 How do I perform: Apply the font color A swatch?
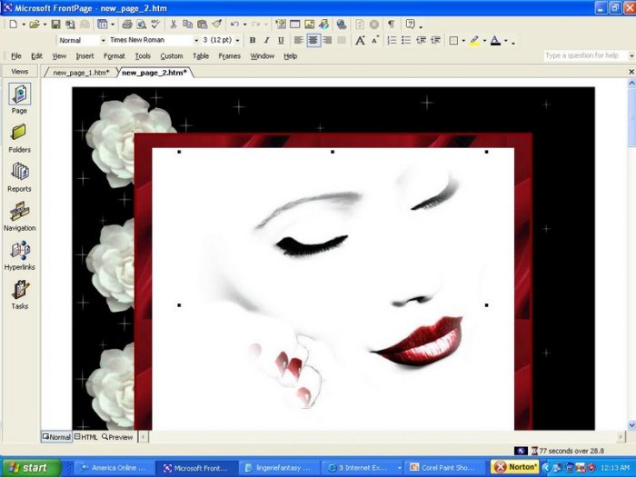(x=495, y=41)
